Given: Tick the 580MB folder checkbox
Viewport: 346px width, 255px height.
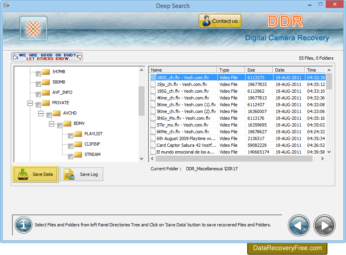Looking at the screenshot, I should 38,84.
